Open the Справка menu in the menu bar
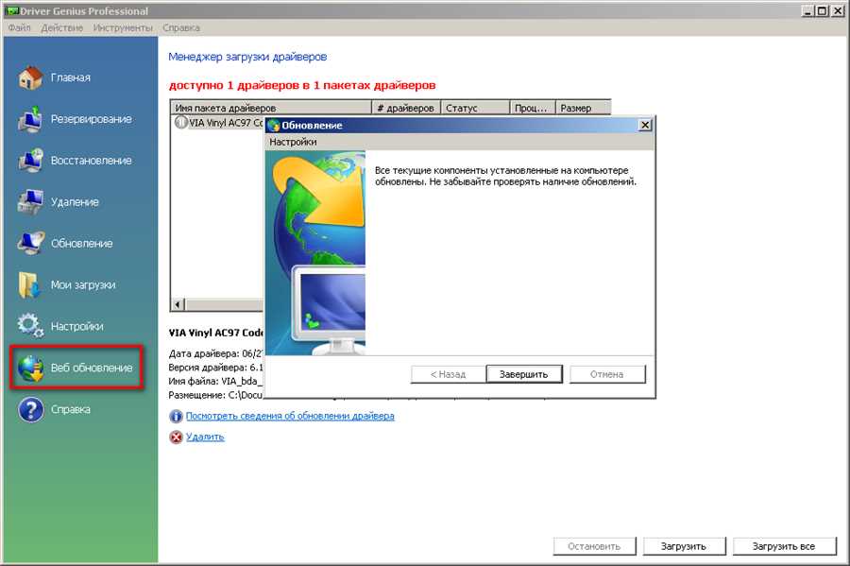 click(181, 27)
